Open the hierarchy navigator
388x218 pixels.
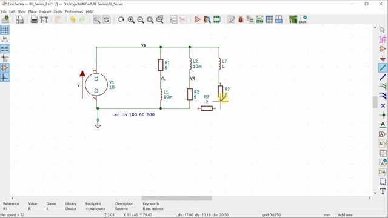tap(174, 19)
